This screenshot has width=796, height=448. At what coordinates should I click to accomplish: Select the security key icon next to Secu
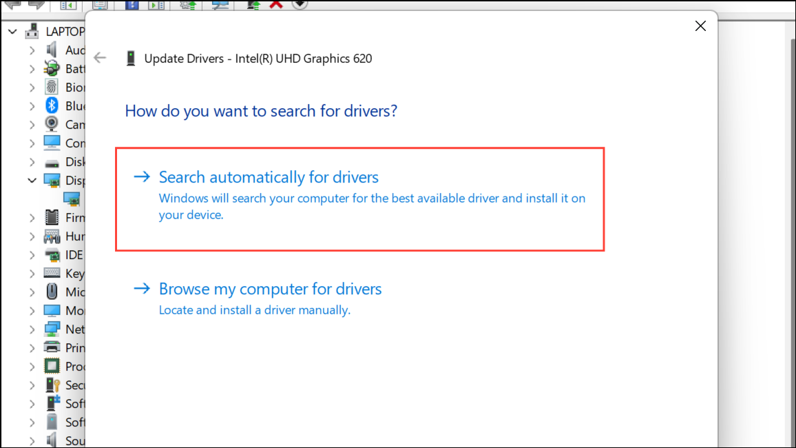coord(53,385)
